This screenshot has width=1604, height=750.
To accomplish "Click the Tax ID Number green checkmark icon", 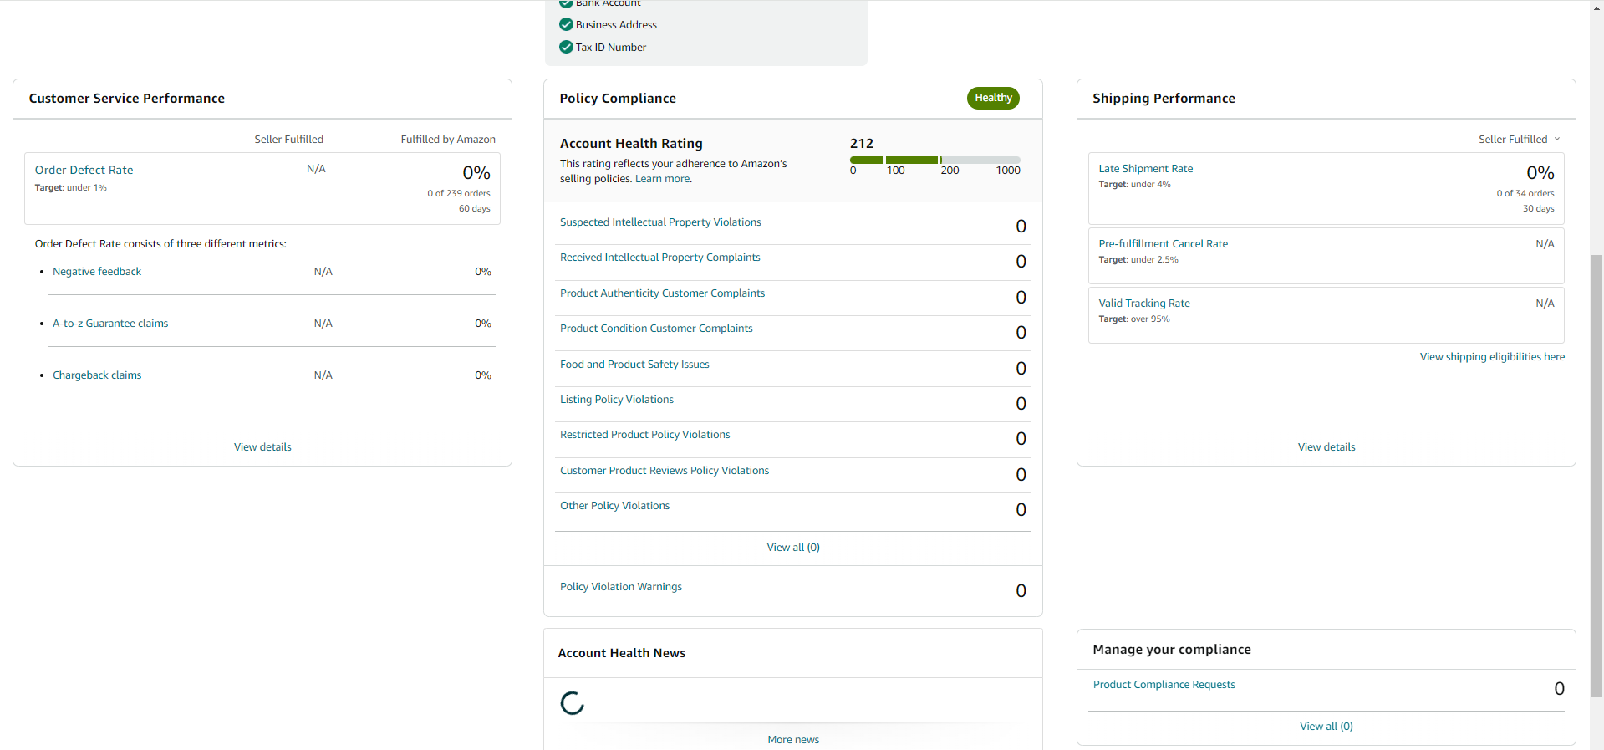I will click(566, 47).
